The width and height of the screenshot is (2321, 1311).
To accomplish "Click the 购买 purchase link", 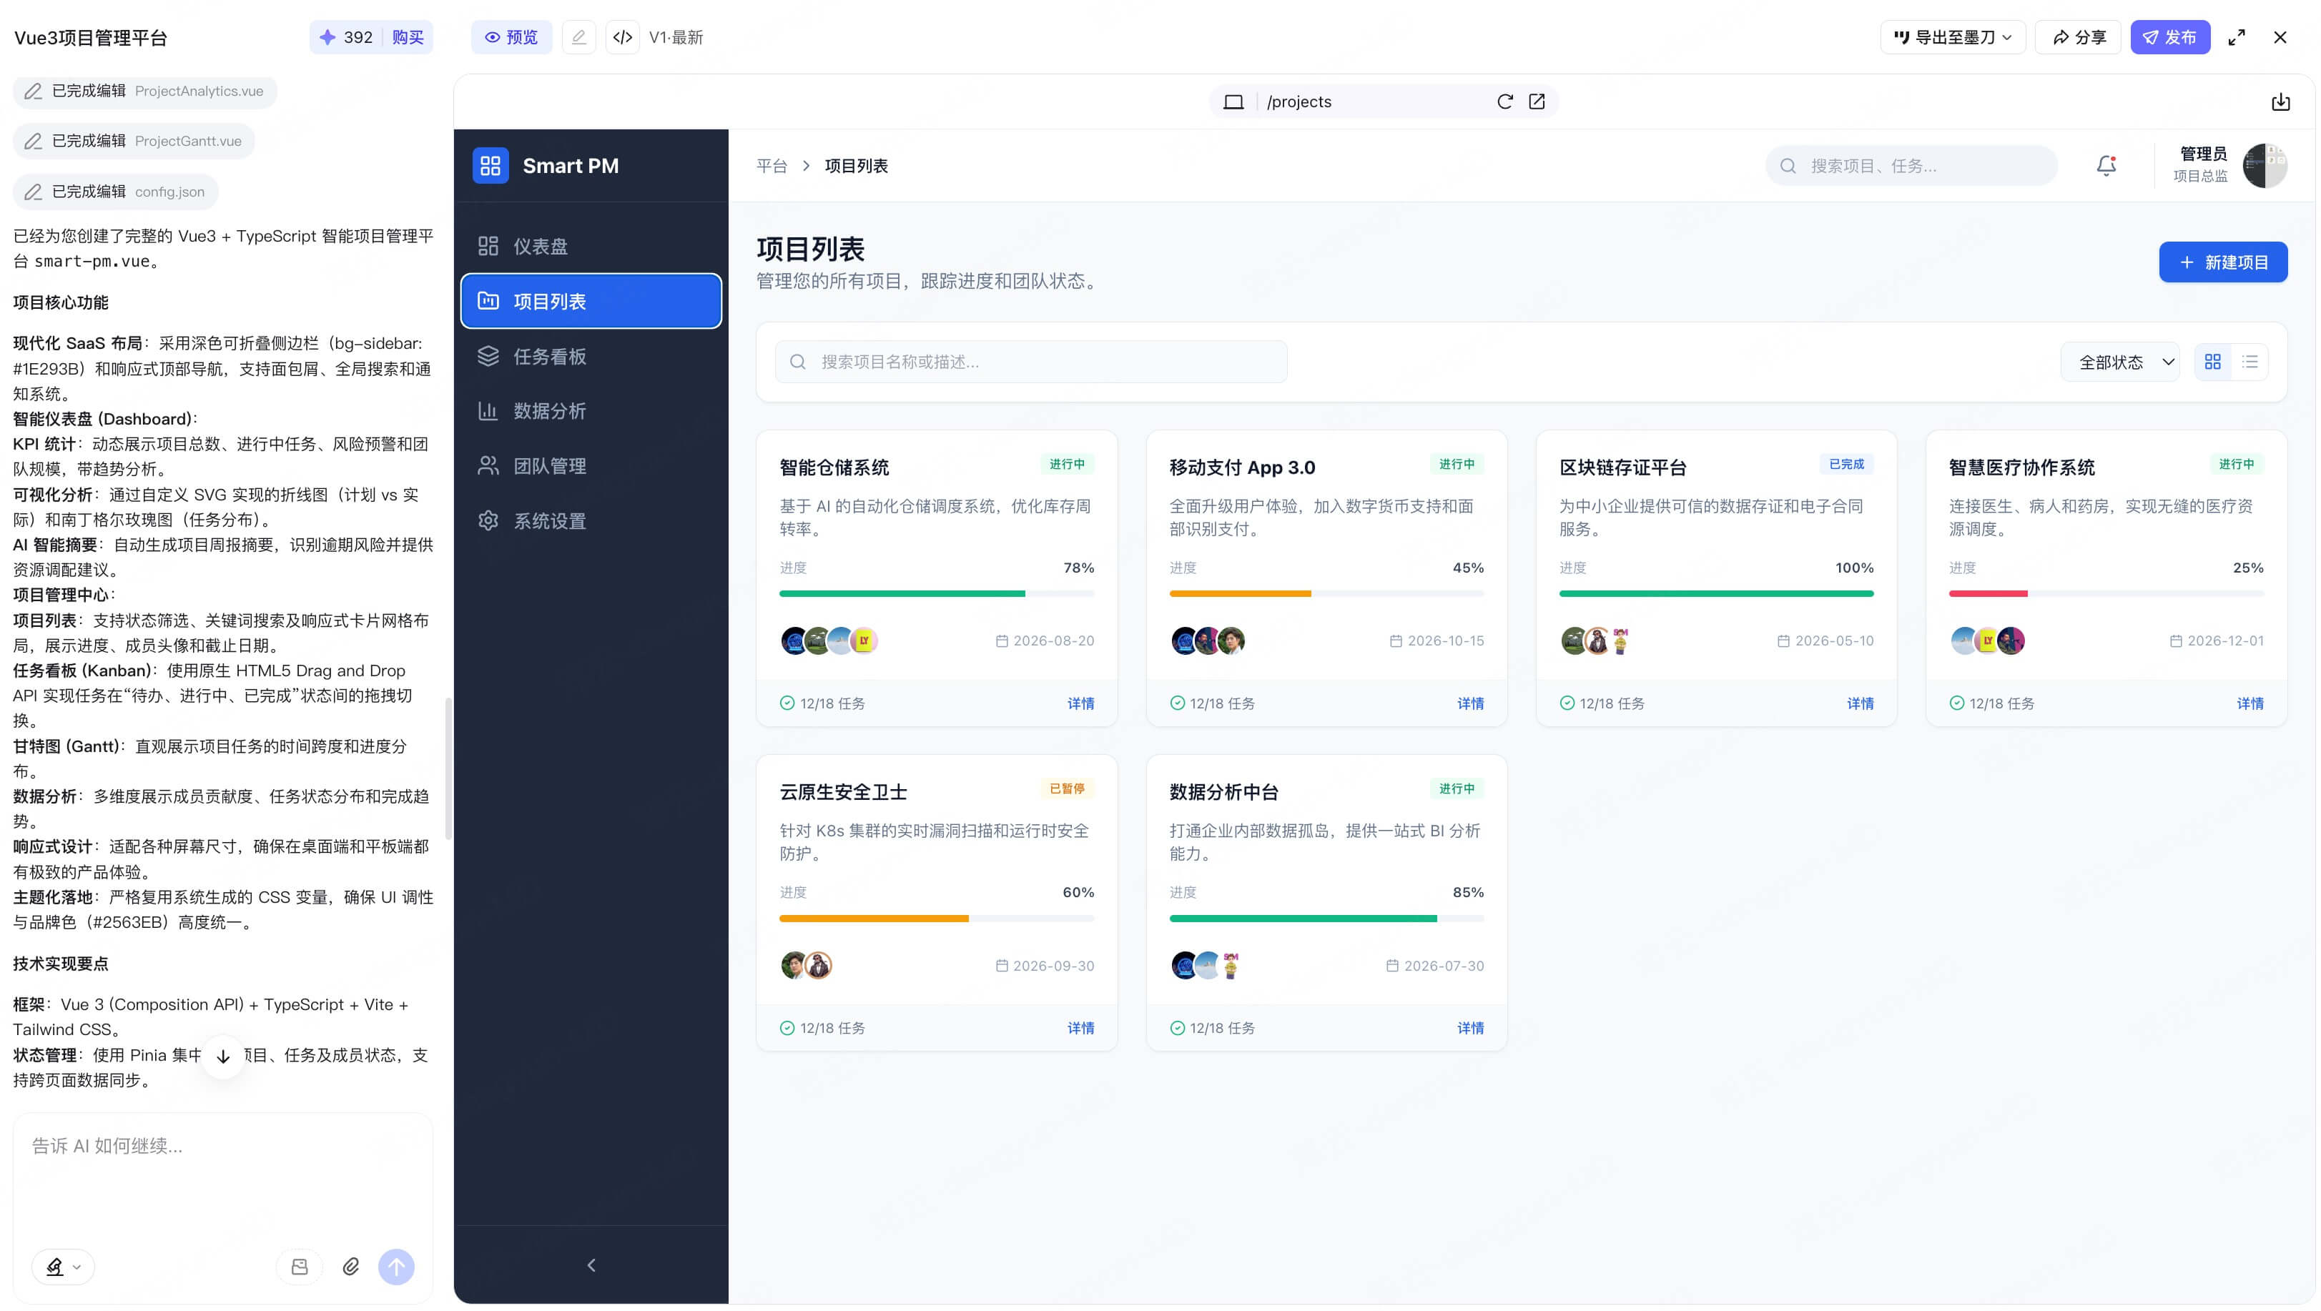I will [408, 37].
